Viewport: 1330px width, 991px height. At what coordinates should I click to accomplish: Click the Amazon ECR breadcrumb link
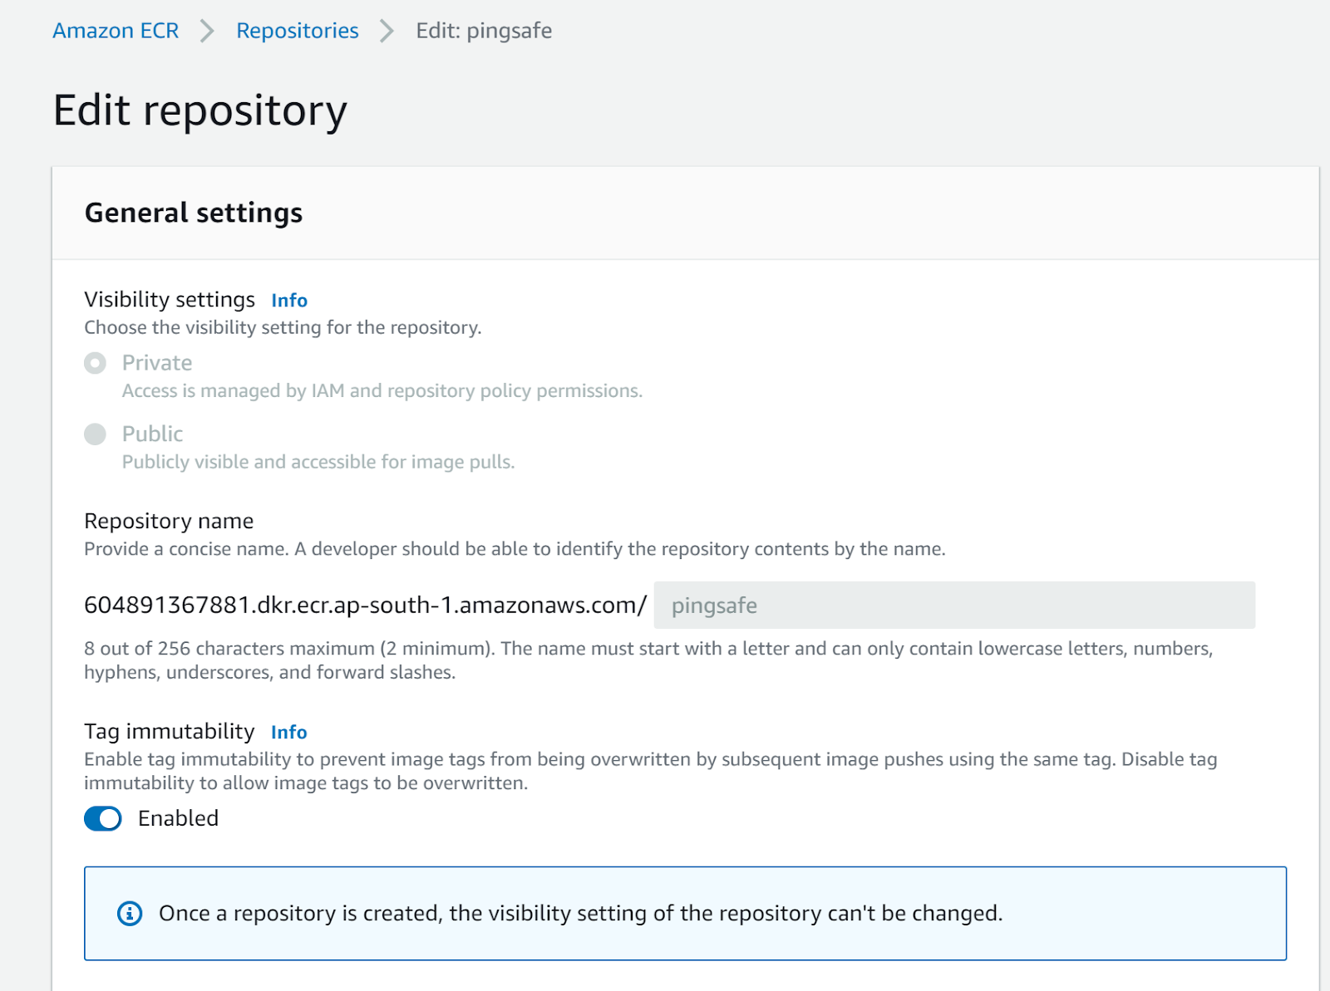coord(116,31)
